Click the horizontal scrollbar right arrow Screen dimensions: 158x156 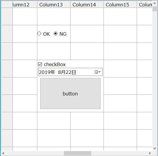(x=150, y=153)
